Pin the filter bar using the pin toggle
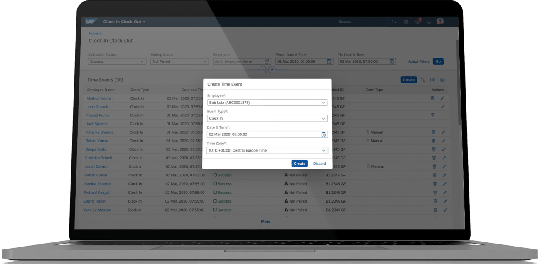The image size is (540, 264). point(272,70)
